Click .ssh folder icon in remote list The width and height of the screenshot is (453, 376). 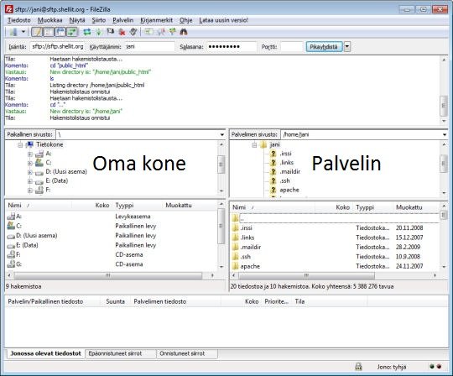click(236, 256)
